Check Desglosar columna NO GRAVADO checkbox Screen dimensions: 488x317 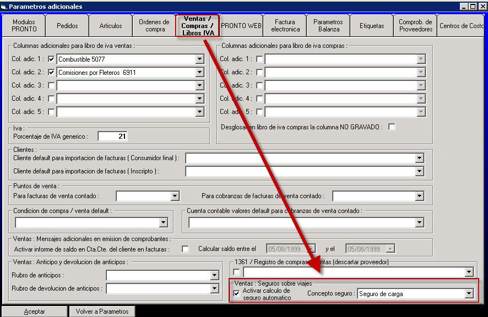(x=392, y=127)
